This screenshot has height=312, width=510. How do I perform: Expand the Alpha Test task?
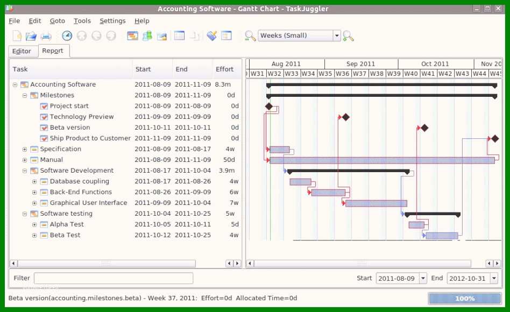click(x=34, y=224)
